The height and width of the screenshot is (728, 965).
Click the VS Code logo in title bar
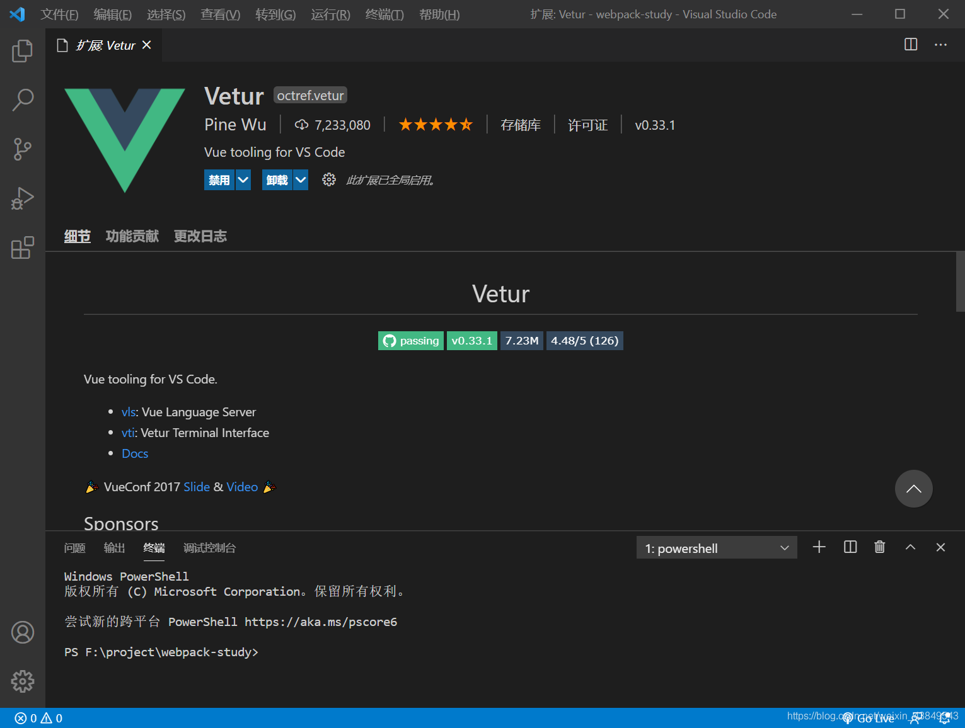17,14
